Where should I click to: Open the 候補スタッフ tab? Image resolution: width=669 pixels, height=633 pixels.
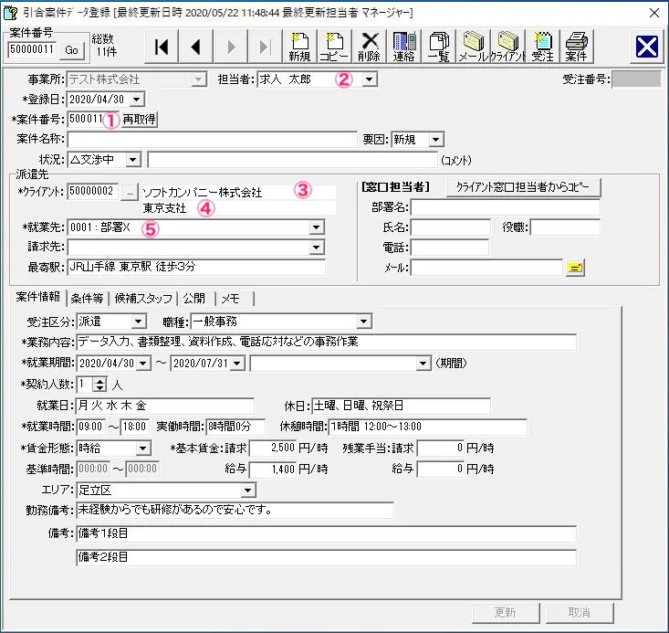tap(142, 298)
